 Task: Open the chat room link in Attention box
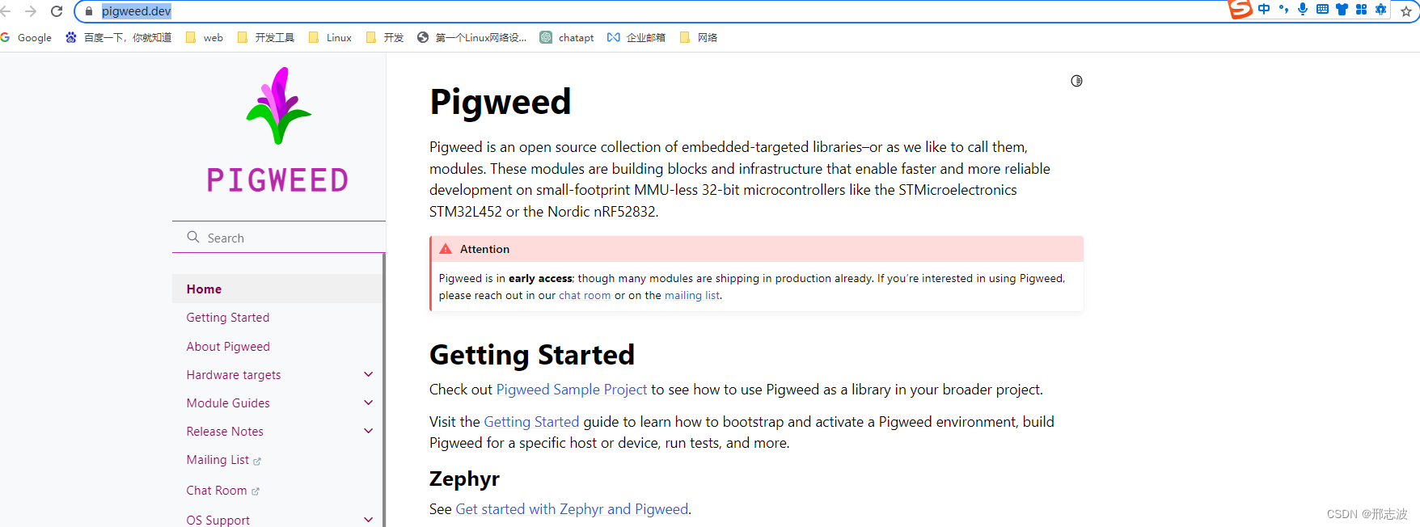tap(585, 295)
